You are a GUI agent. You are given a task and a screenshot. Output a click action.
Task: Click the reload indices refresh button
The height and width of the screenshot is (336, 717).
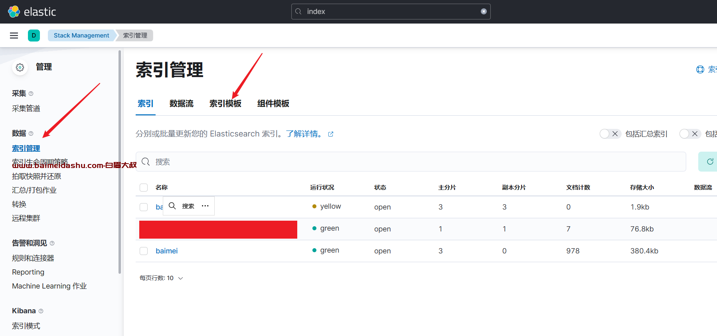click(710, 162)
